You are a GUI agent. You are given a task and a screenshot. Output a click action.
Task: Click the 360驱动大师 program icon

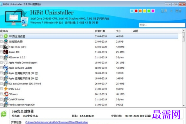click(x=5, y=41)
